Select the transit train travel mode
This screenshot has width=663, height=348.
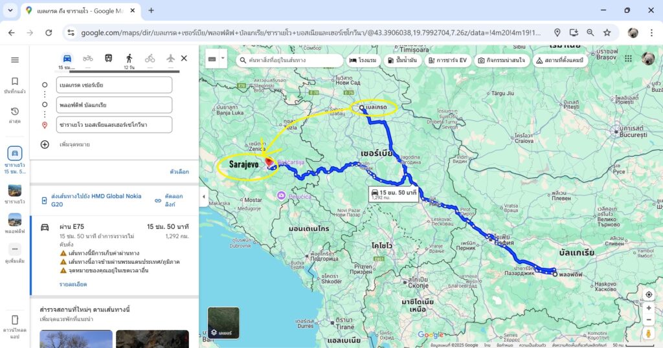108,58
